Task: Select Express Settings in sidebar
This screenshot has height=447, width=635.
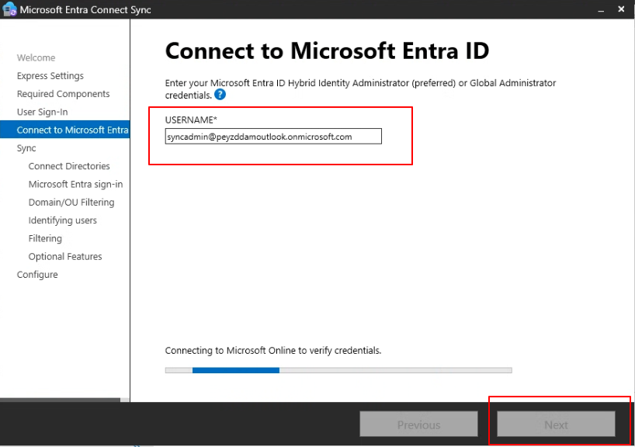Action: point(50,76)
